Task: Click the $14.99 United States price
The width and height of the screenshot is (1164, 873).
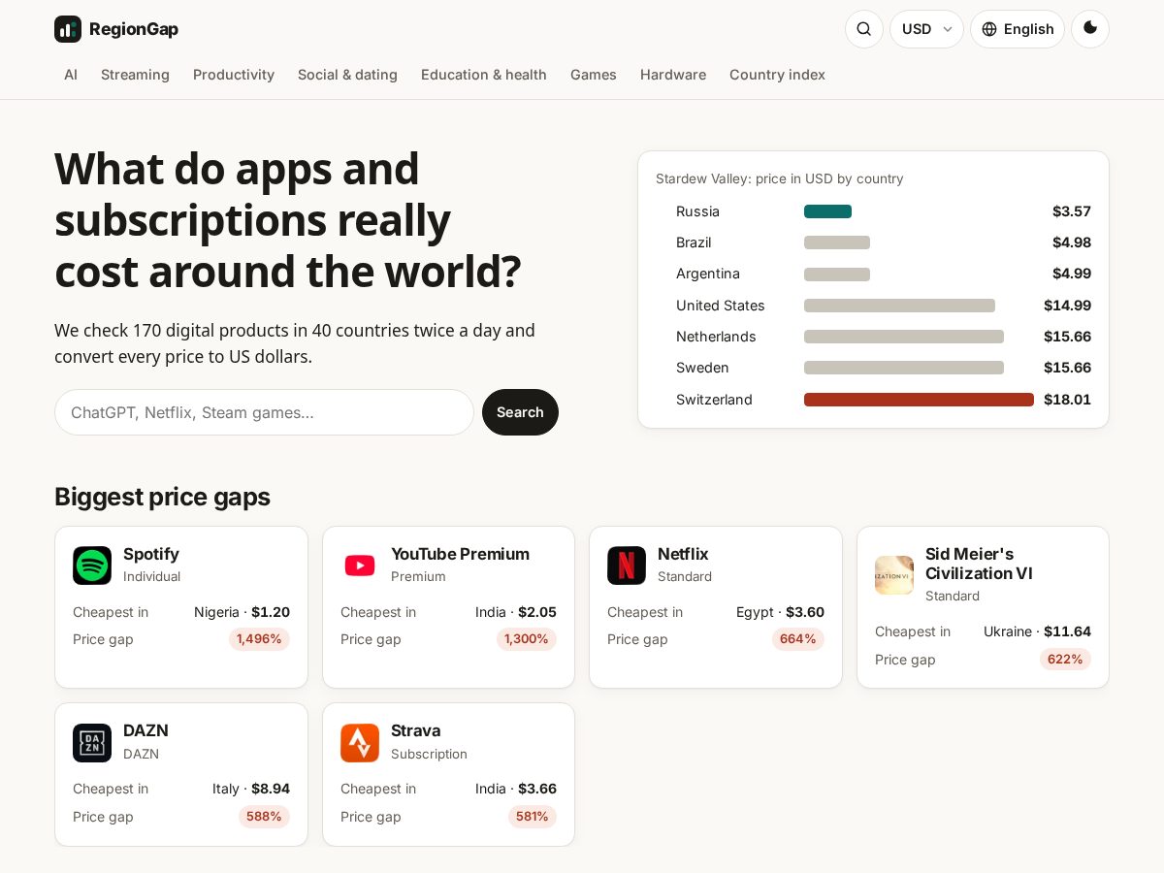Action: pyautogui.click(x=1067, y=306)
